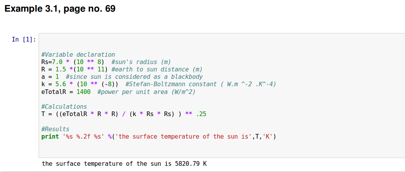Click the '#Results' comment line

[x=55, y=129]
